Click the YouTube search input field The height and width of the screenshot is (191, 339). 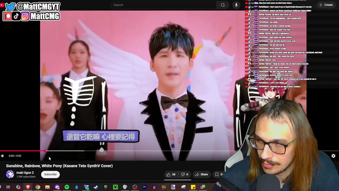(163, 5)
